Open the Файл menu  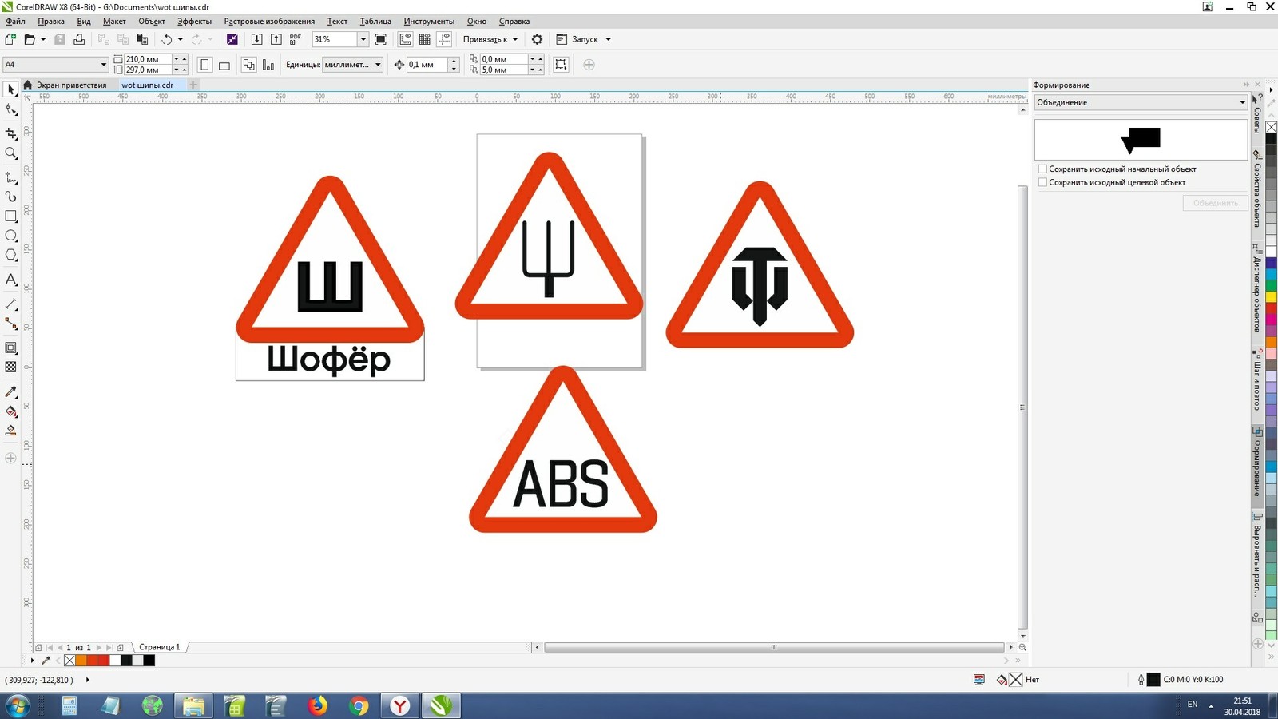click(15, 22)
